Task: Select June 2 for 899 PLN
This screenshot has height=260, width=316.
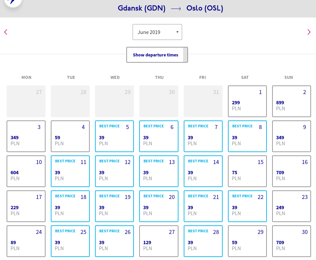Action: [292, 101]
